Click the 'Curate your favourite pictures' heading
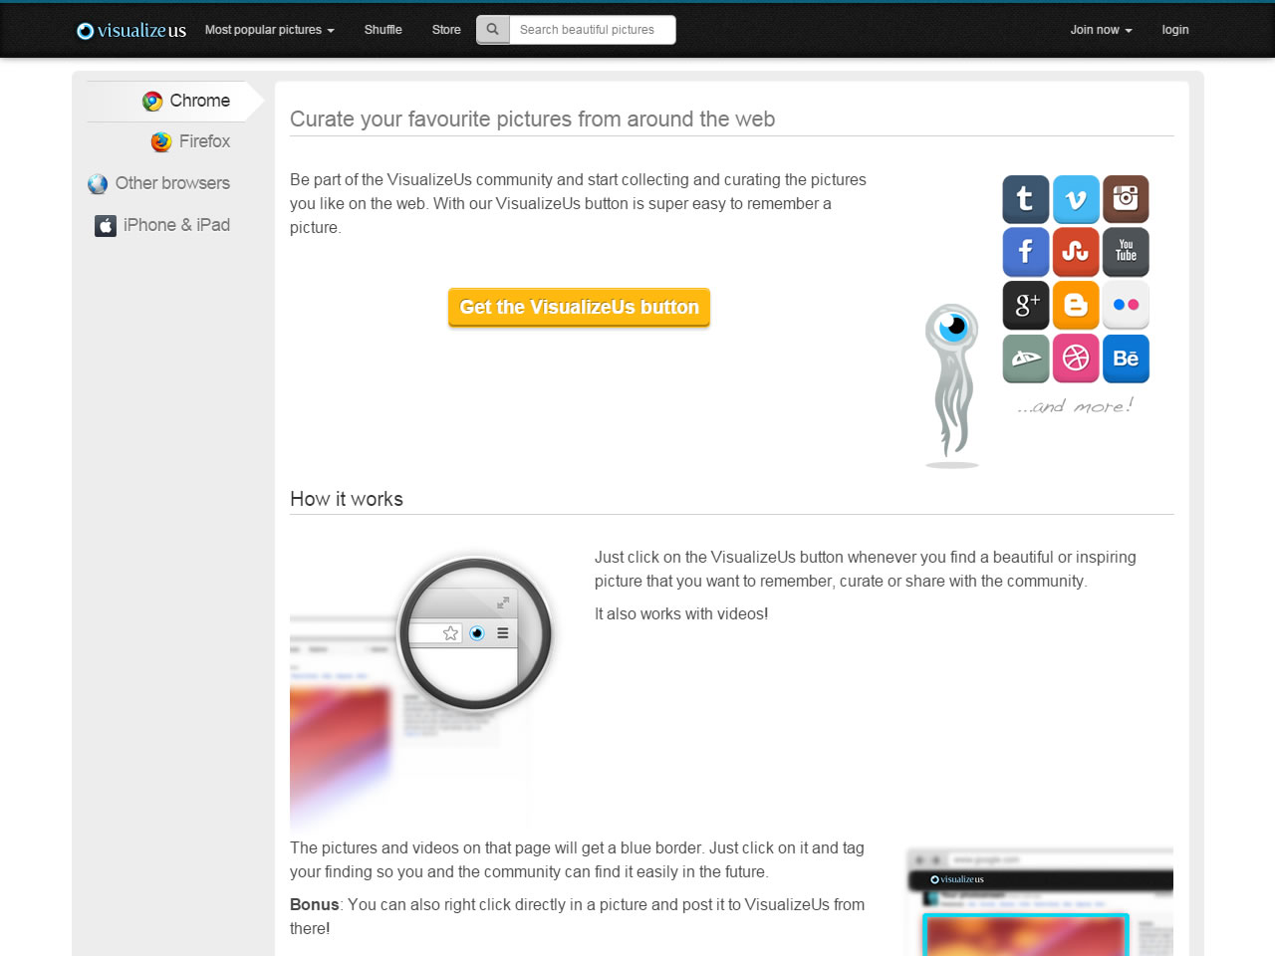Image resolution: width=1275 pixels, height=956 pixels. click(x=532, y=119)
